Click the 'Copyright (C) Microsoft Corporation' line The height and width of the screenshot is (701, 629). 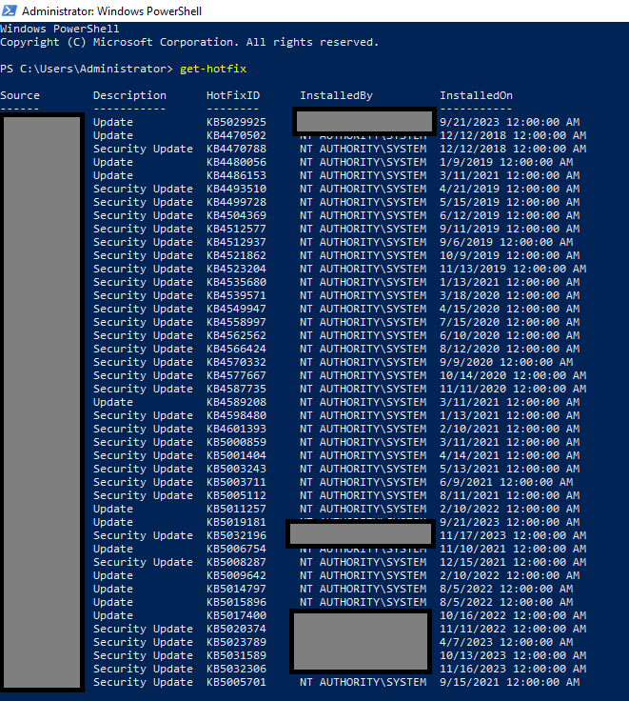pyautogui.click(x=189, y=43)
